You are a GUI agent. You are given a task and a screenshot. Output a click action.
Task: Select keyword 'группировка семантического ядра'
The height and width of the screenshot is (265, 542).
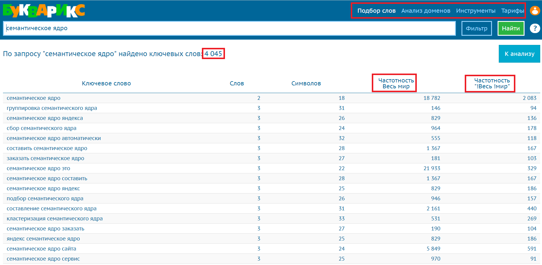coord(52,108)
